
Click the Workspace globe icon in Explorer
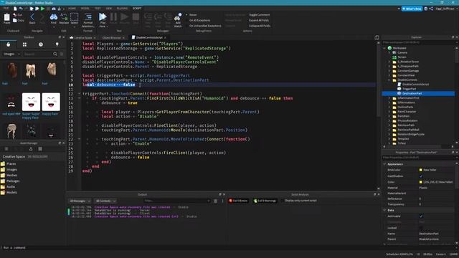pos(389,48)
